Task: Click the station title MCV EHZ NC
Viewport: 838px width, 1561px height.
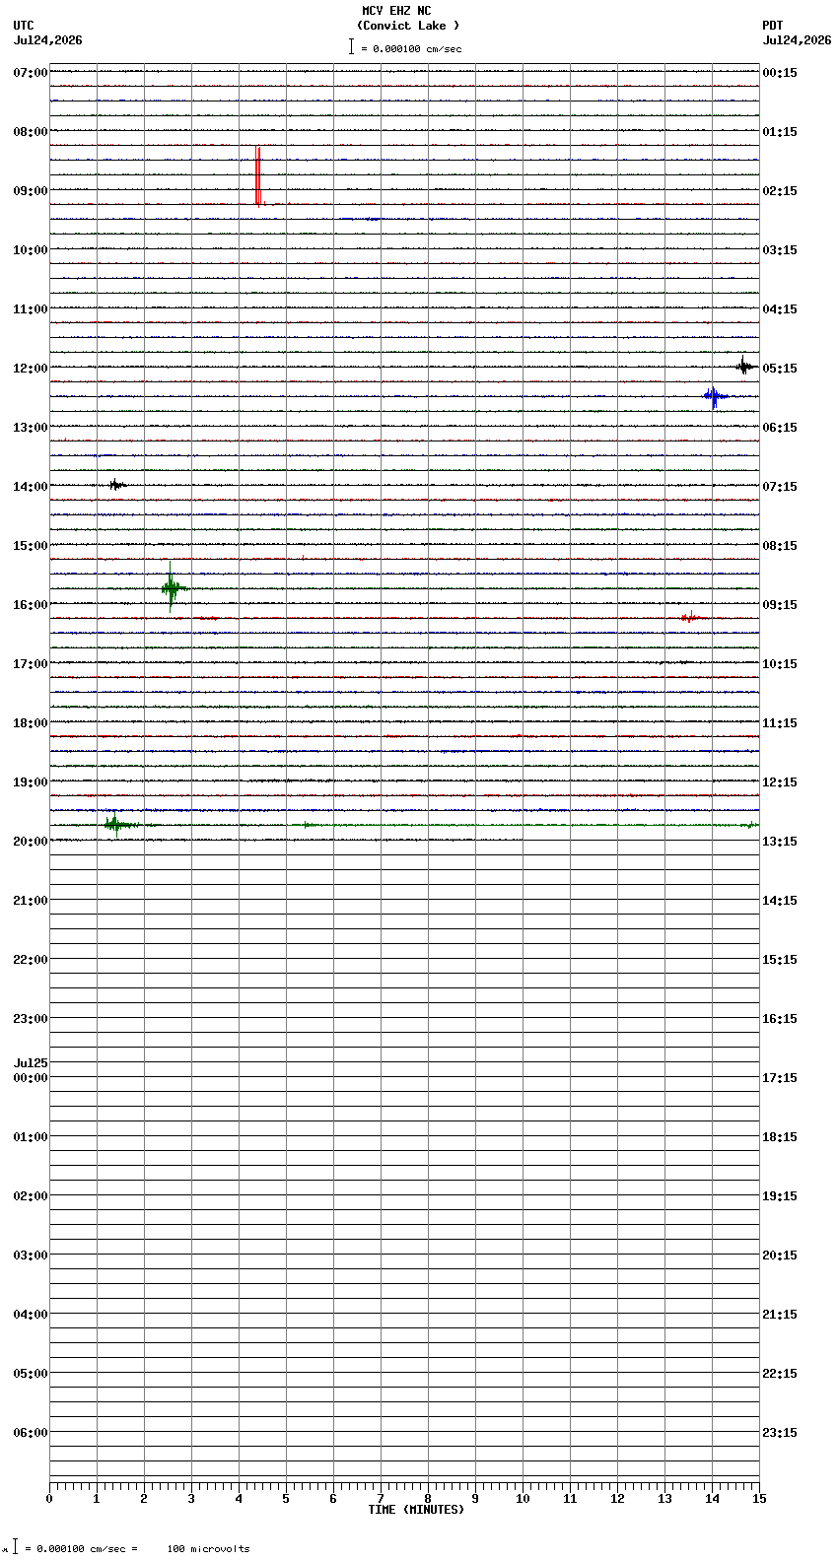Action: pos(396,11)
